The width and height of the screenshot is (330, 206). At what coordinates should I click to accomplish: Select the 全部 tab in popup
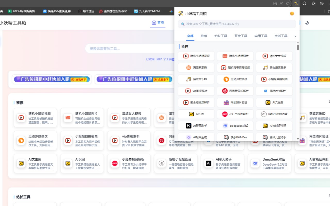click(190, 36)
